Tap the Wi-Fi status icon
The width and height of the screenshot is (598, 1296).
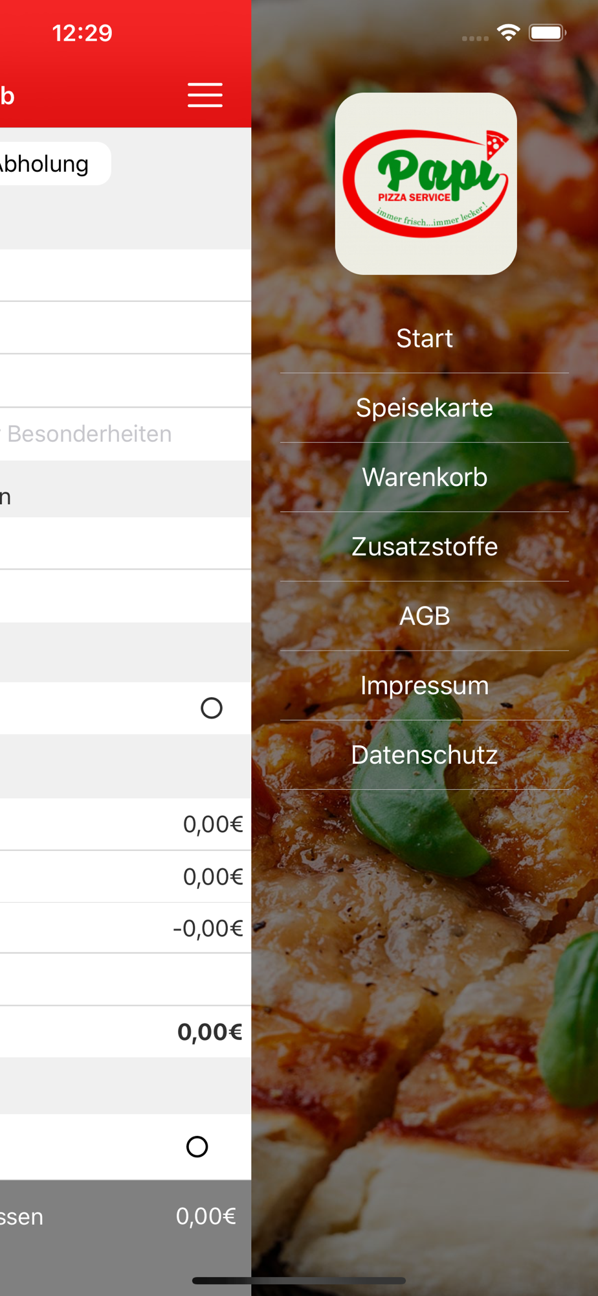509,32
